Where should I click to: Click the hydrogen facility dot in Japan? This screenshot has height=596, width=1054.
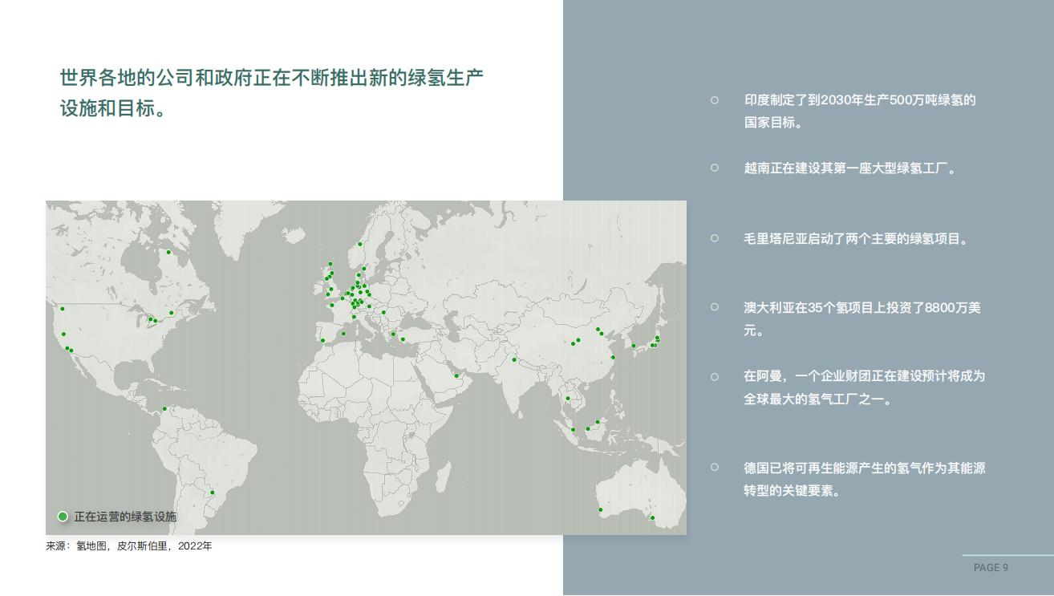click(x=652, y=345)
